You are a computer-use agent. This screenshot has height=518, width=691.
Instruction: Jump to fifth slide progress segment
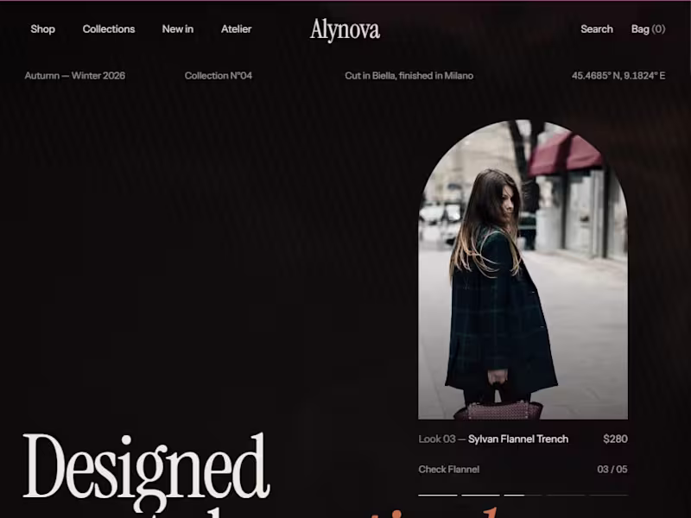[608, 495]
